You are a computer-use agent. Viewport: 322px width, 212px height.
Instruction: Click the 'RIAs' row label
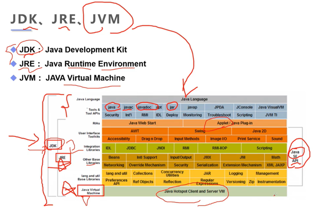click(96, 123)
